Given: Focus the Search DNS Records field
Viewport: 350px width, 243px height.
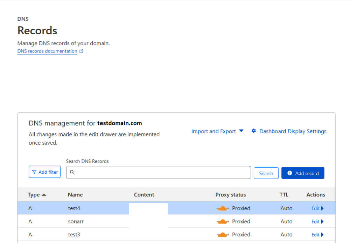Looking at the screenshot, I should (x=159, y=172).
